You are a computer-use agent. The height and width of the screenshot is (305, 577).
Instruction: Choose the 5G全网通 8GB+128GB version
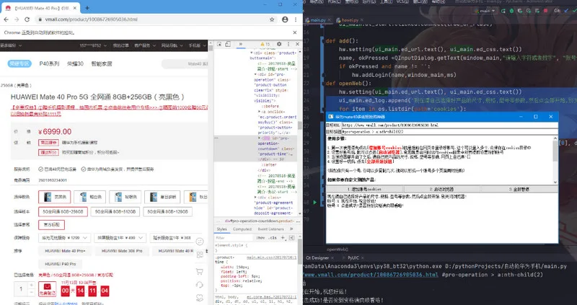click(167, 212)
